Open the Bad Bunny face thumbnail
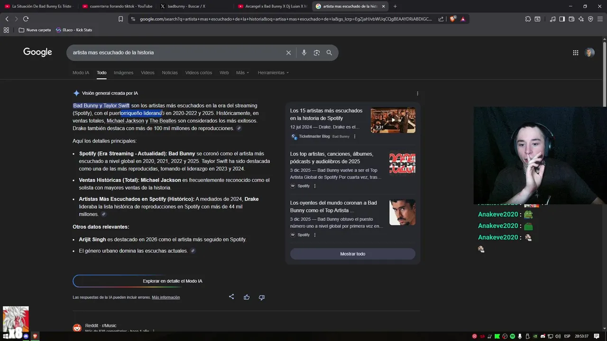This screenshot has height=341, width=607. (402, 212)
